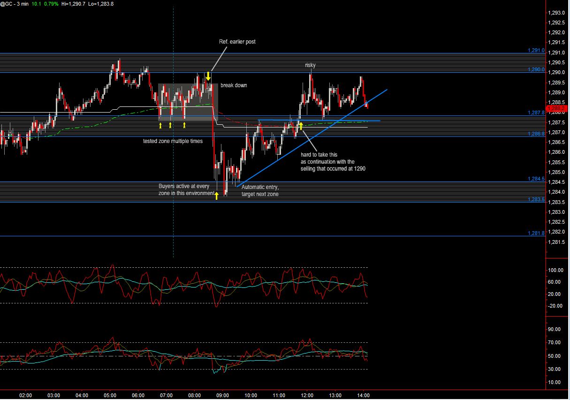Select the 1,282.5 price axis tick
This screenshot has height=400, width=570.
pos(556,222)
